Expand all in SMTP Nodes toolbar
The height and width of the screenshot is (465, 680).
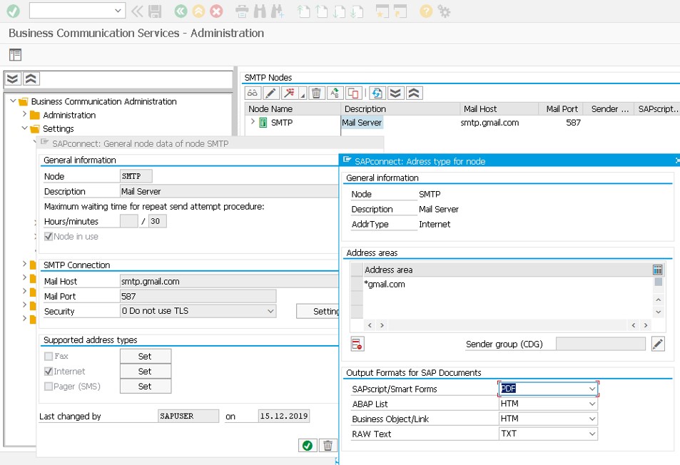[395, 93]
